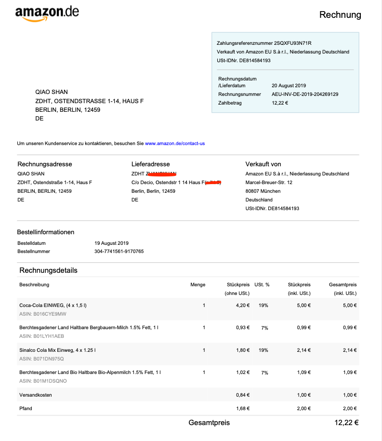Click the USt. % column header
Viewport: 382px width, 441px height.
(262, 285)
